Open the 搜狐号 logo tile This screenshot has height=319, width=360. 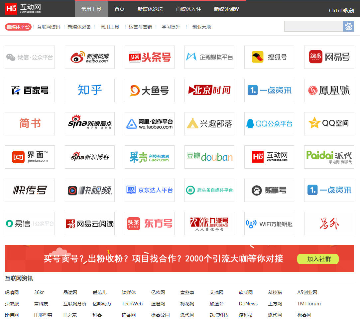coord(269,57)
